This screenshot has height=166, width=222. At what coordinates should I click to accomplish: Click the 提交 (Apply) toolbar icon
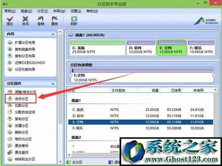coord(10,21)
